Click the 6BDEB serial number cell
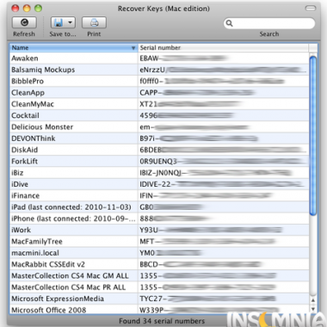This screenshot has width=327, height=327. 223,150
